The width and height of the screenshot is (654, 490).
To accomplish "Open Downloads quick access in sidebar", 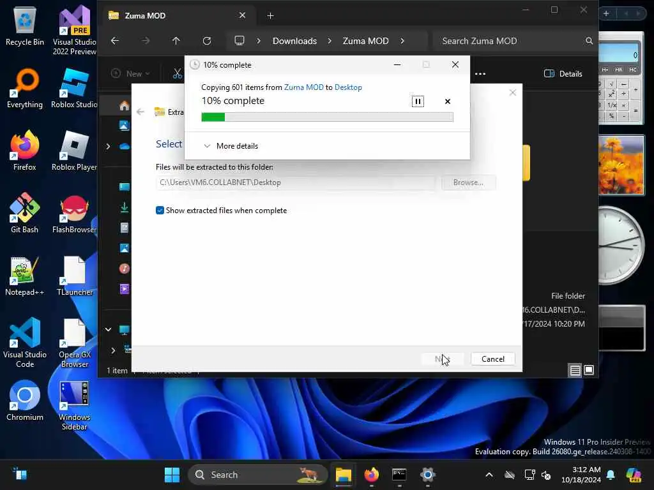I will click(x=125, y=207).
